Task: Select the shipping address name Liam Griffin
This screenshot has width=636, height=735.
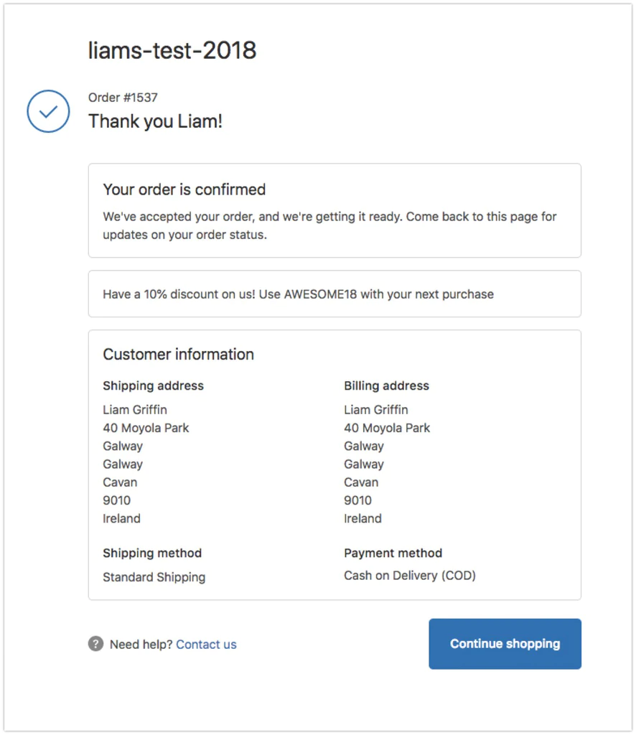Action: click(136, 409)
